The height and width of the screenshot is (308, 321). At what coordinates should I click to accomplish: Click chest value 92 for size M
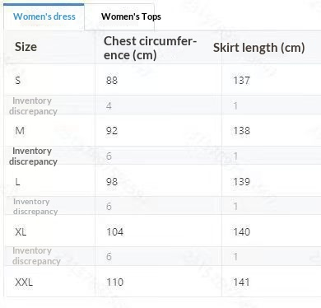tap(112, 131)
